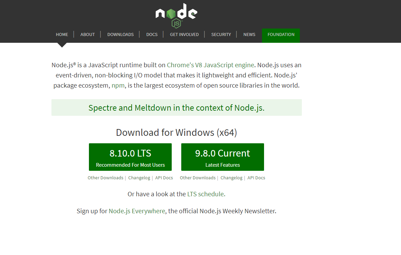Open Node.js Everywhere newsletter link

pyautogui.click(x=137, y=211)
